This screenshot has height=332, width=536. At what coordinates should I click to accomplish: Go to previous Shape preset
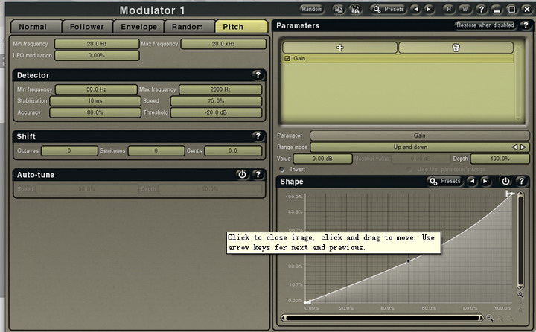tap(472, 181)
